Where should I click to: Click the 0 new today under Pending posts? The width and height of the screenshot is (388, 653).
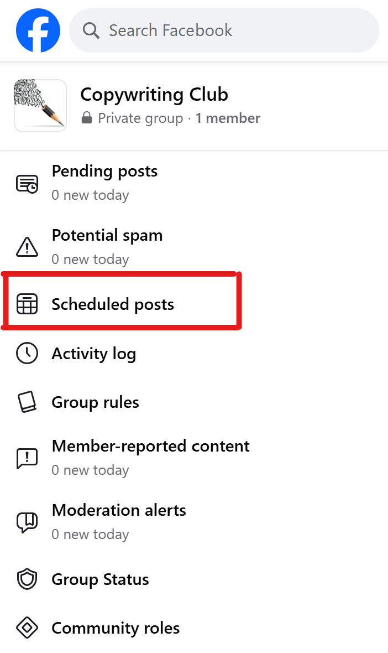click(x=90, y=195)
